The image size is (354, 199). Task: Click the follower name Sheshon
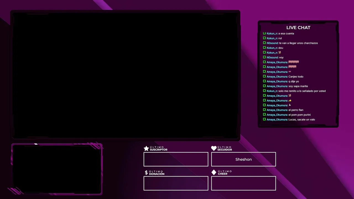click(x=244, y=159)
